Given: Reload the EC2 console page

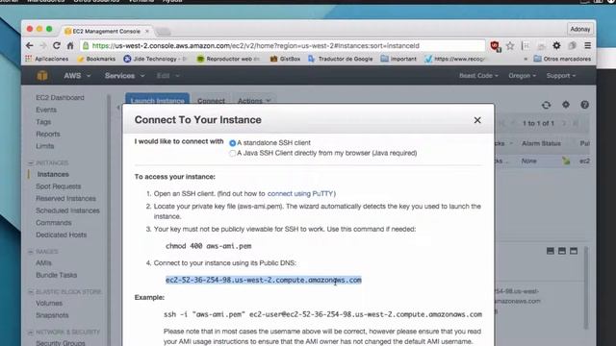Looking at the screenshot, I should 56,46.
